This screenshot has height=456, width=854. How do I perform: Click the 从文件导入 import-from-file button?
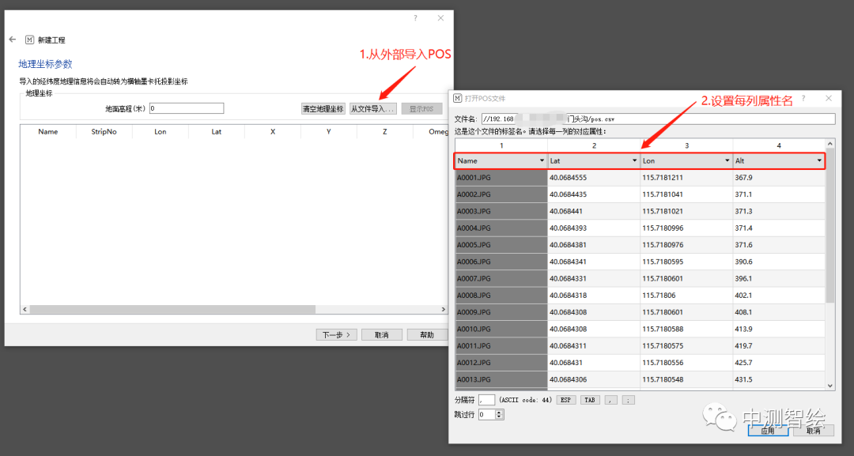[x=372, y=109]
